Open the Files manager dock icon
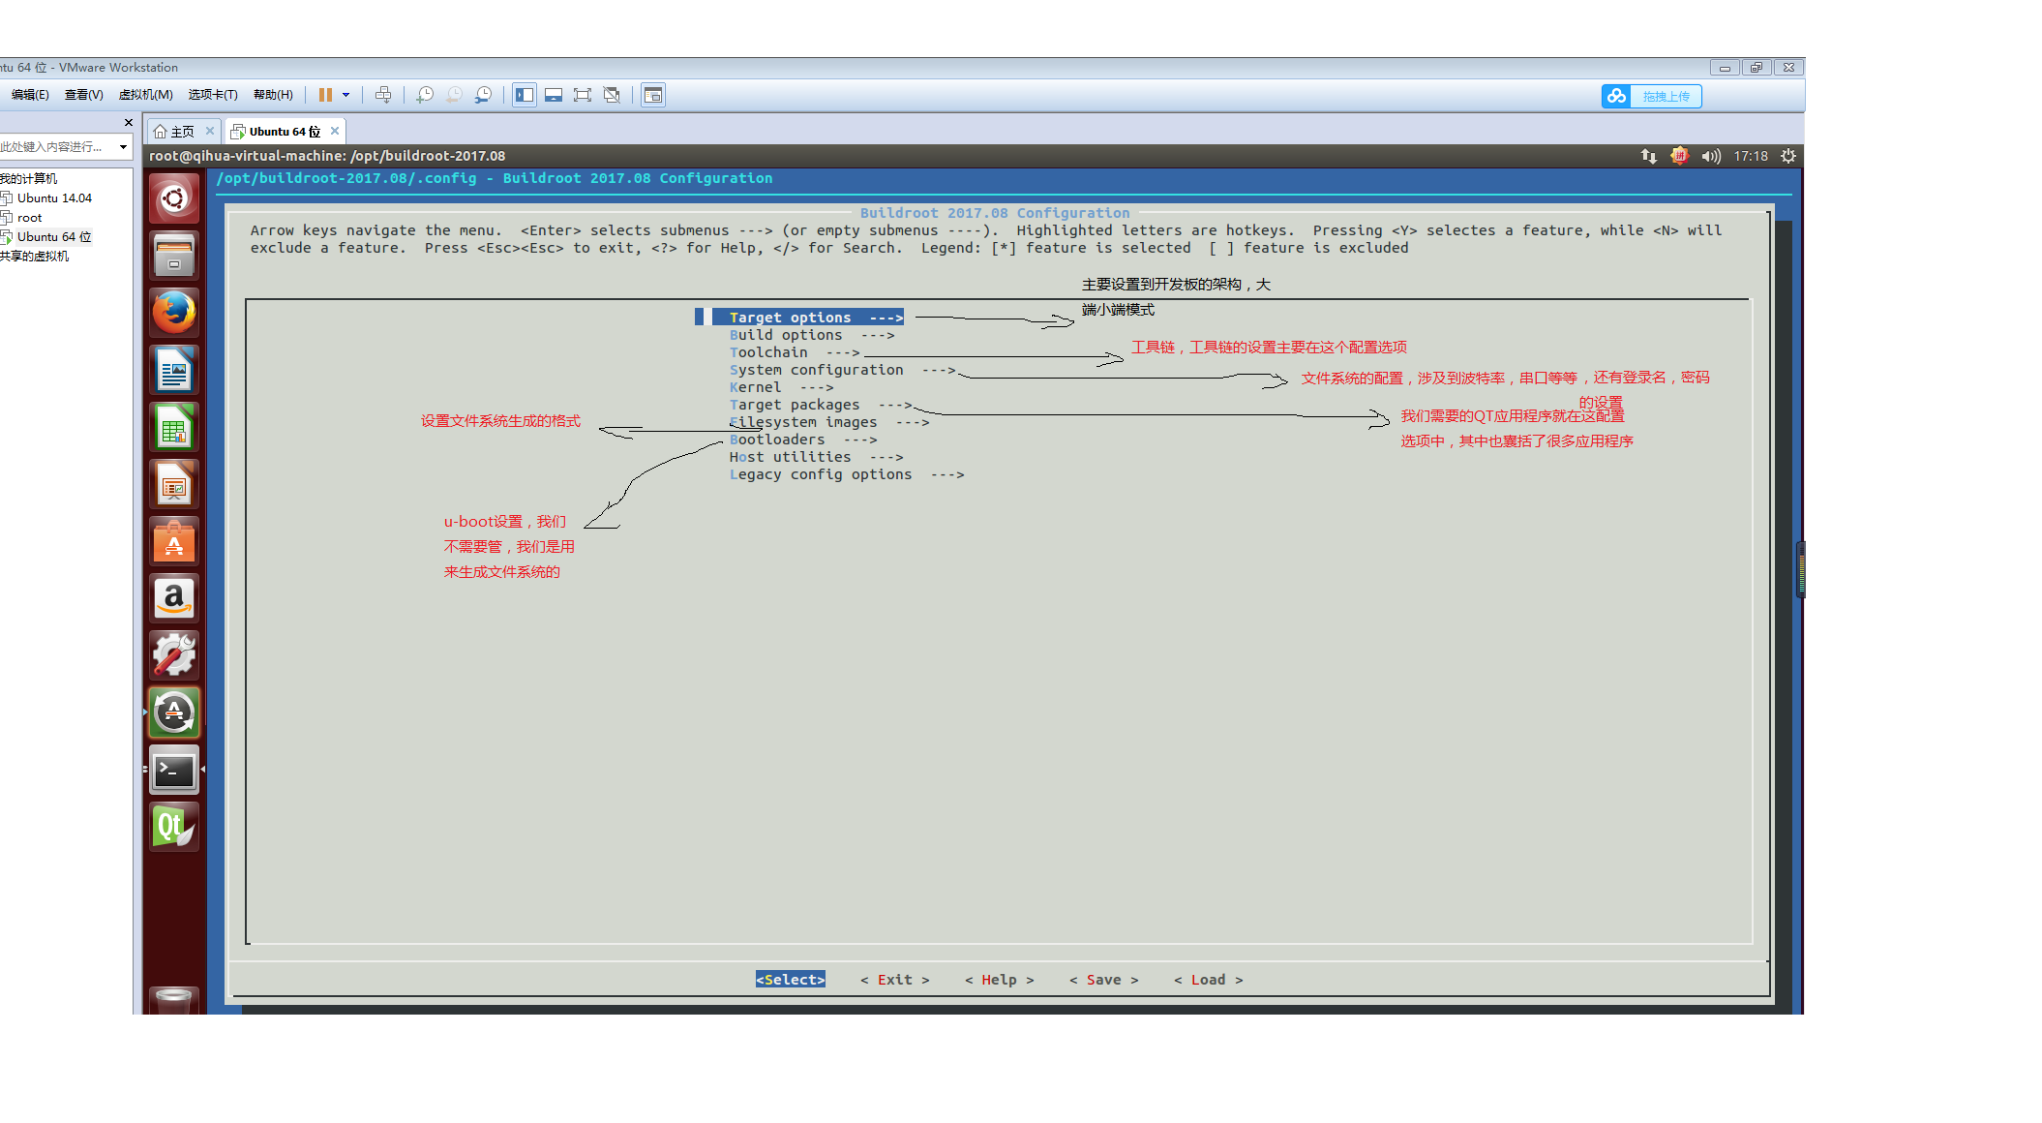The width and height of the screenshot is (2042, 1123). [174, 256]
